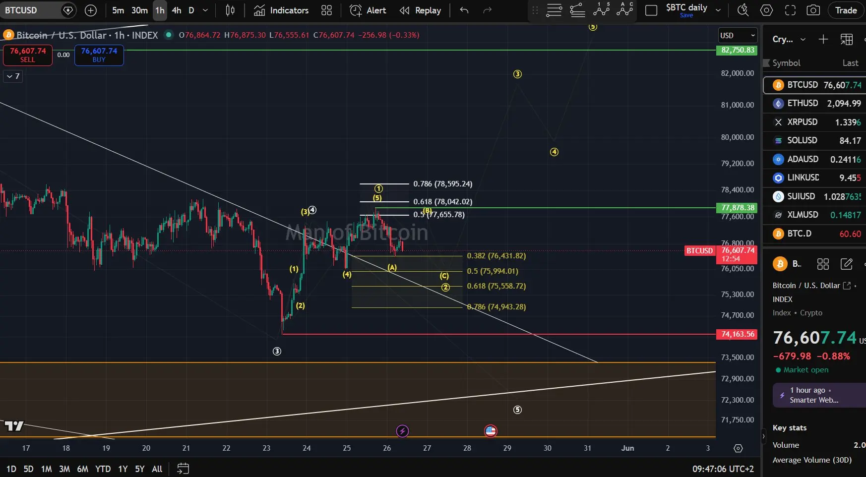
Task: Open chart settings hexagon icon
Action: pos(766,10)
